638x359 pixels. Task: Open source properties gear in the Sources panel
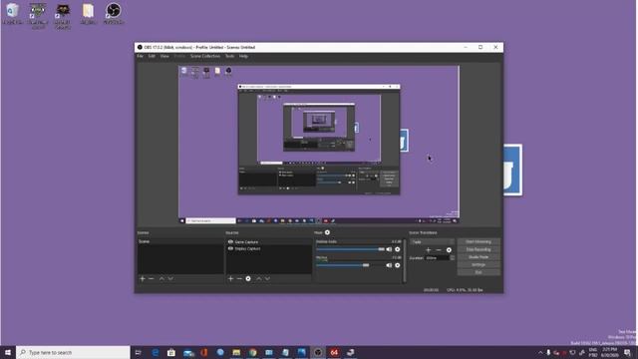[x=248, y=279]
